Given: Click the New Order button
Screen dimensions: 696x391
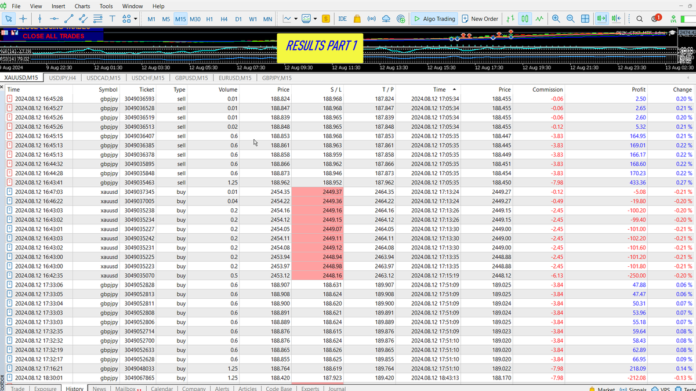Looking at the screenshot, I should coord(480,19).
